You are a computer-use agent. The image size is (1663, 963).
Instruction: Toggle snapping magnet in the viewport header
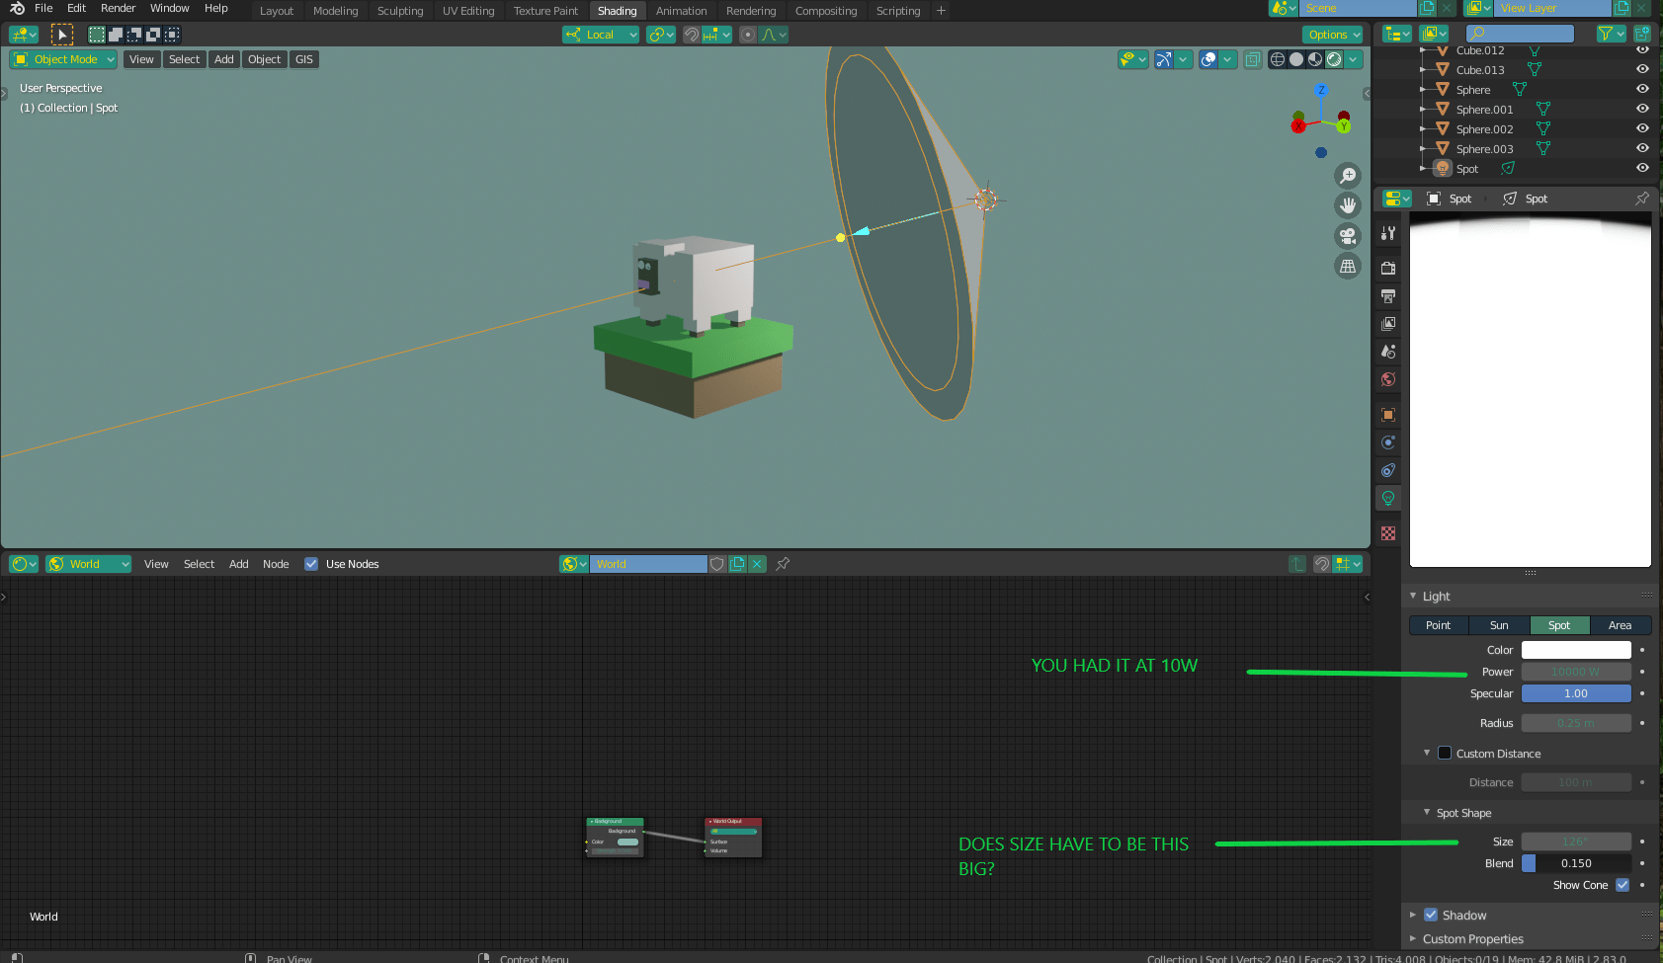point(692,35)
